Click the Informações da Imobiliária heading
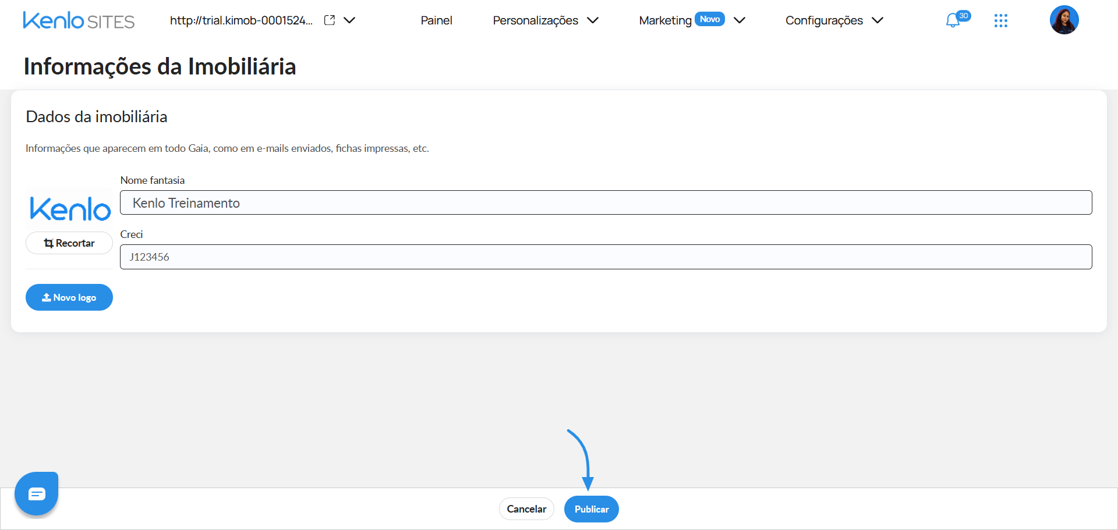 [160, 67]
